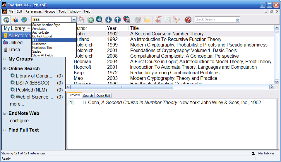Open EndNote Help red question mark icon
Screen dimensions: 281x162
[x=188, y=20]
